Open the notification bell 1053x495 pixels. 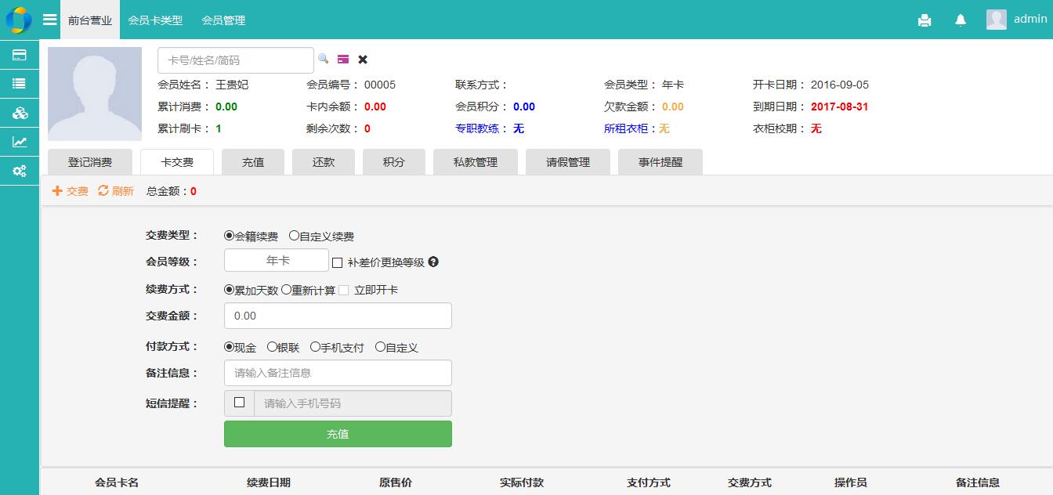coord(961,20)
